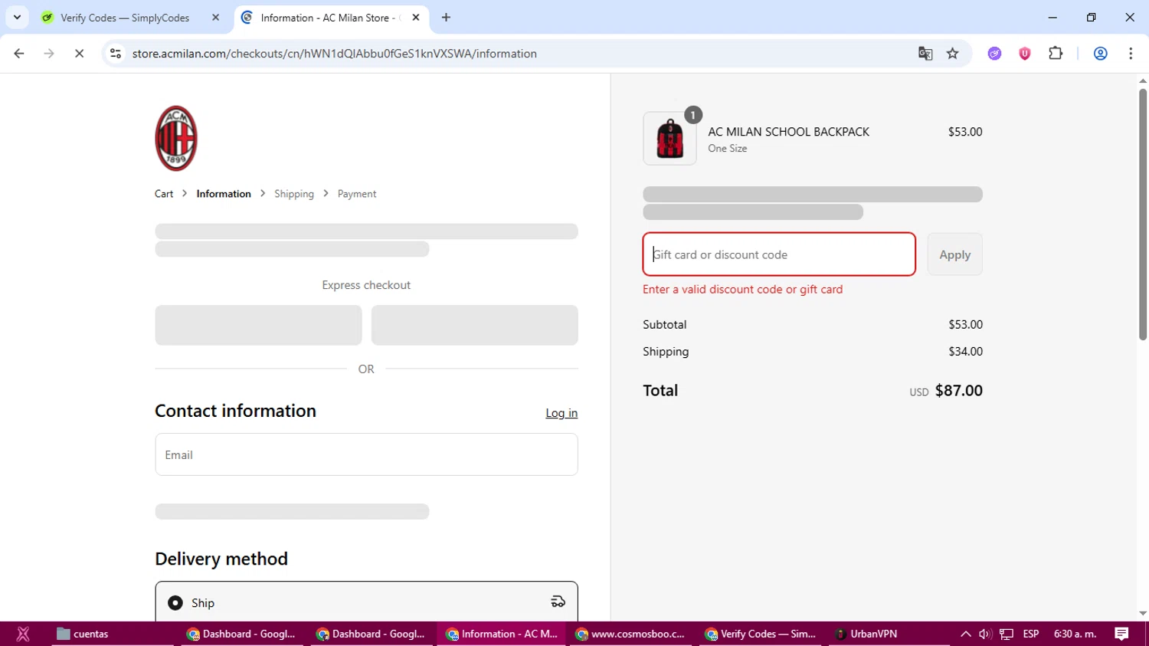This screenshot has height=646, width=1149.
Task: Switch to Verify Codes taskbar window
Action: pos(760,634)
